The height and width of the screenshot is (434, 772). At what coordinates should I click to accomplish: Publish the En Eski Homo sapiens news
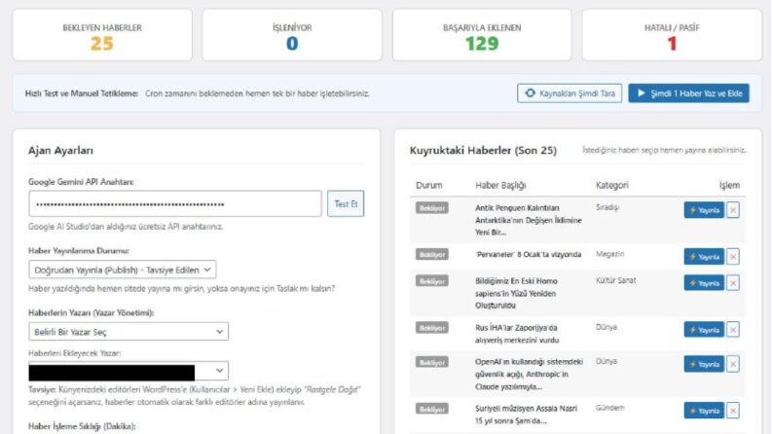(x=704, y=283)
